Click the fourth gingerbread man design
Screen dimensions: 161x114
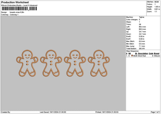tap(99, 63)
